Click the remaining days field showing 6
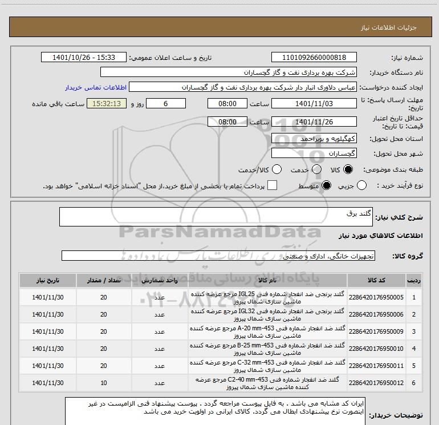 tap(166, 103)
